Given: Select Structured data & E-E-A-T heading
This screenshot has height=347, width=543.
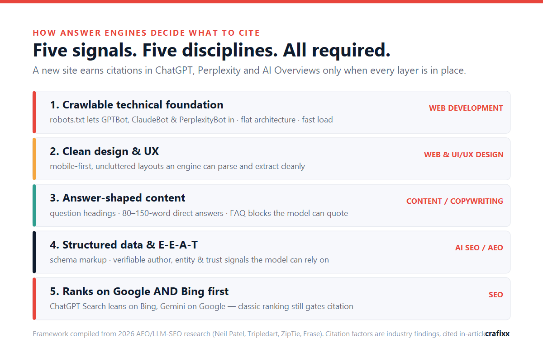Looking at the screenshot, I should pos(124,245).
